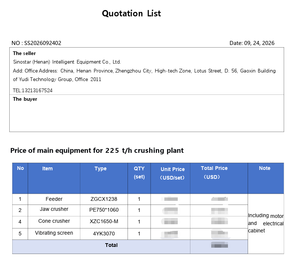Click 'The seller' heading

coord(24,54)
